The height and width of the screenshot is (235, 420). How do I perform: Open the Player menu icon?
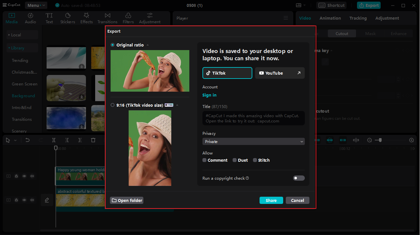pos(286,18)
